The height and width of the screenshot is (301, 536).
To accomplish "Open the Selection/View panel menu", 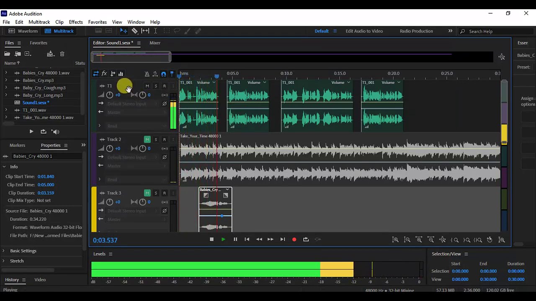I will [x=466, y=254].
